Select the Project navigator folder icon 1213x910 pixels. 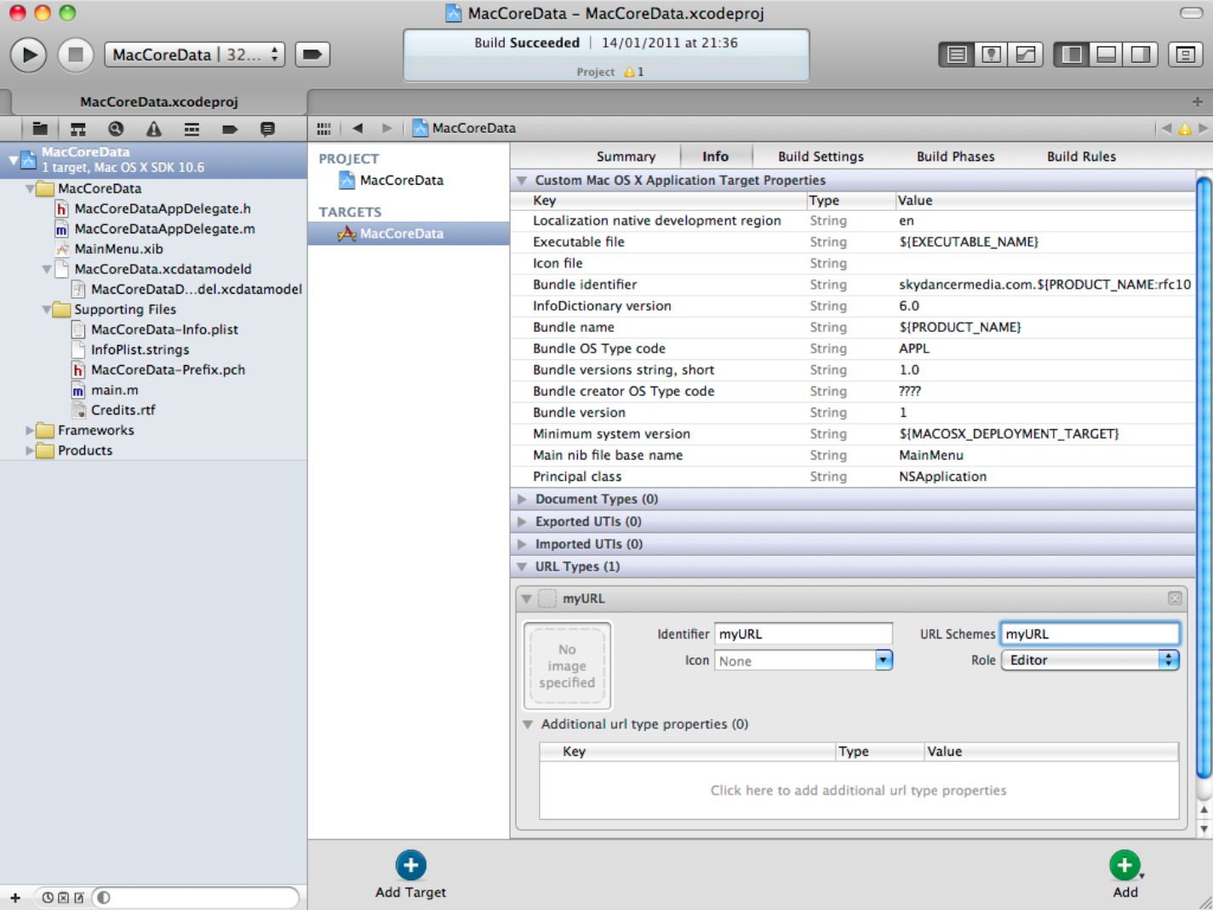(40, 129)
